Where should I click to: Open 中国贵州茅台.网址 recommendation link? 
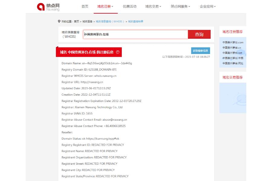pyautogui.click(x=233, y=63)
